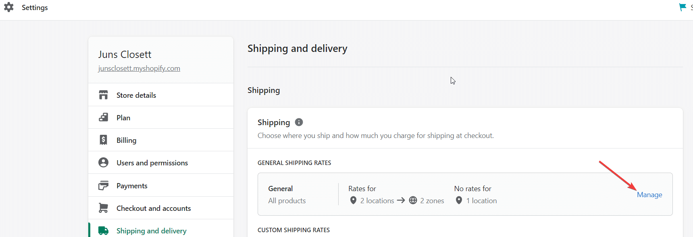Open the Store details settings page
The width and height of the screenshot is (693, 237).
point(136,95)
